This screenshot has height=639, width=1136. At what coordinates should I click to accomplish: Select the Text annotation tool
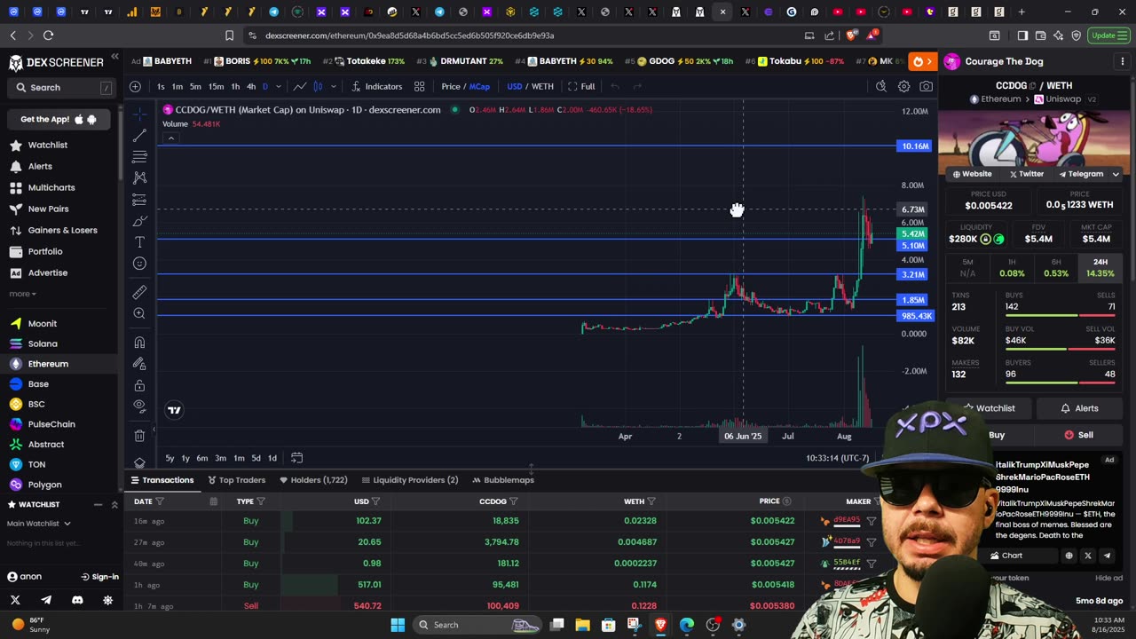point(139,242)
